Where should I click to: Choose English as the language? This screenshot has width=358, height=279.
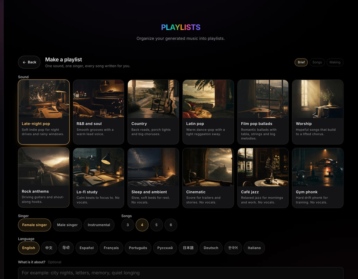coord(29,248)
